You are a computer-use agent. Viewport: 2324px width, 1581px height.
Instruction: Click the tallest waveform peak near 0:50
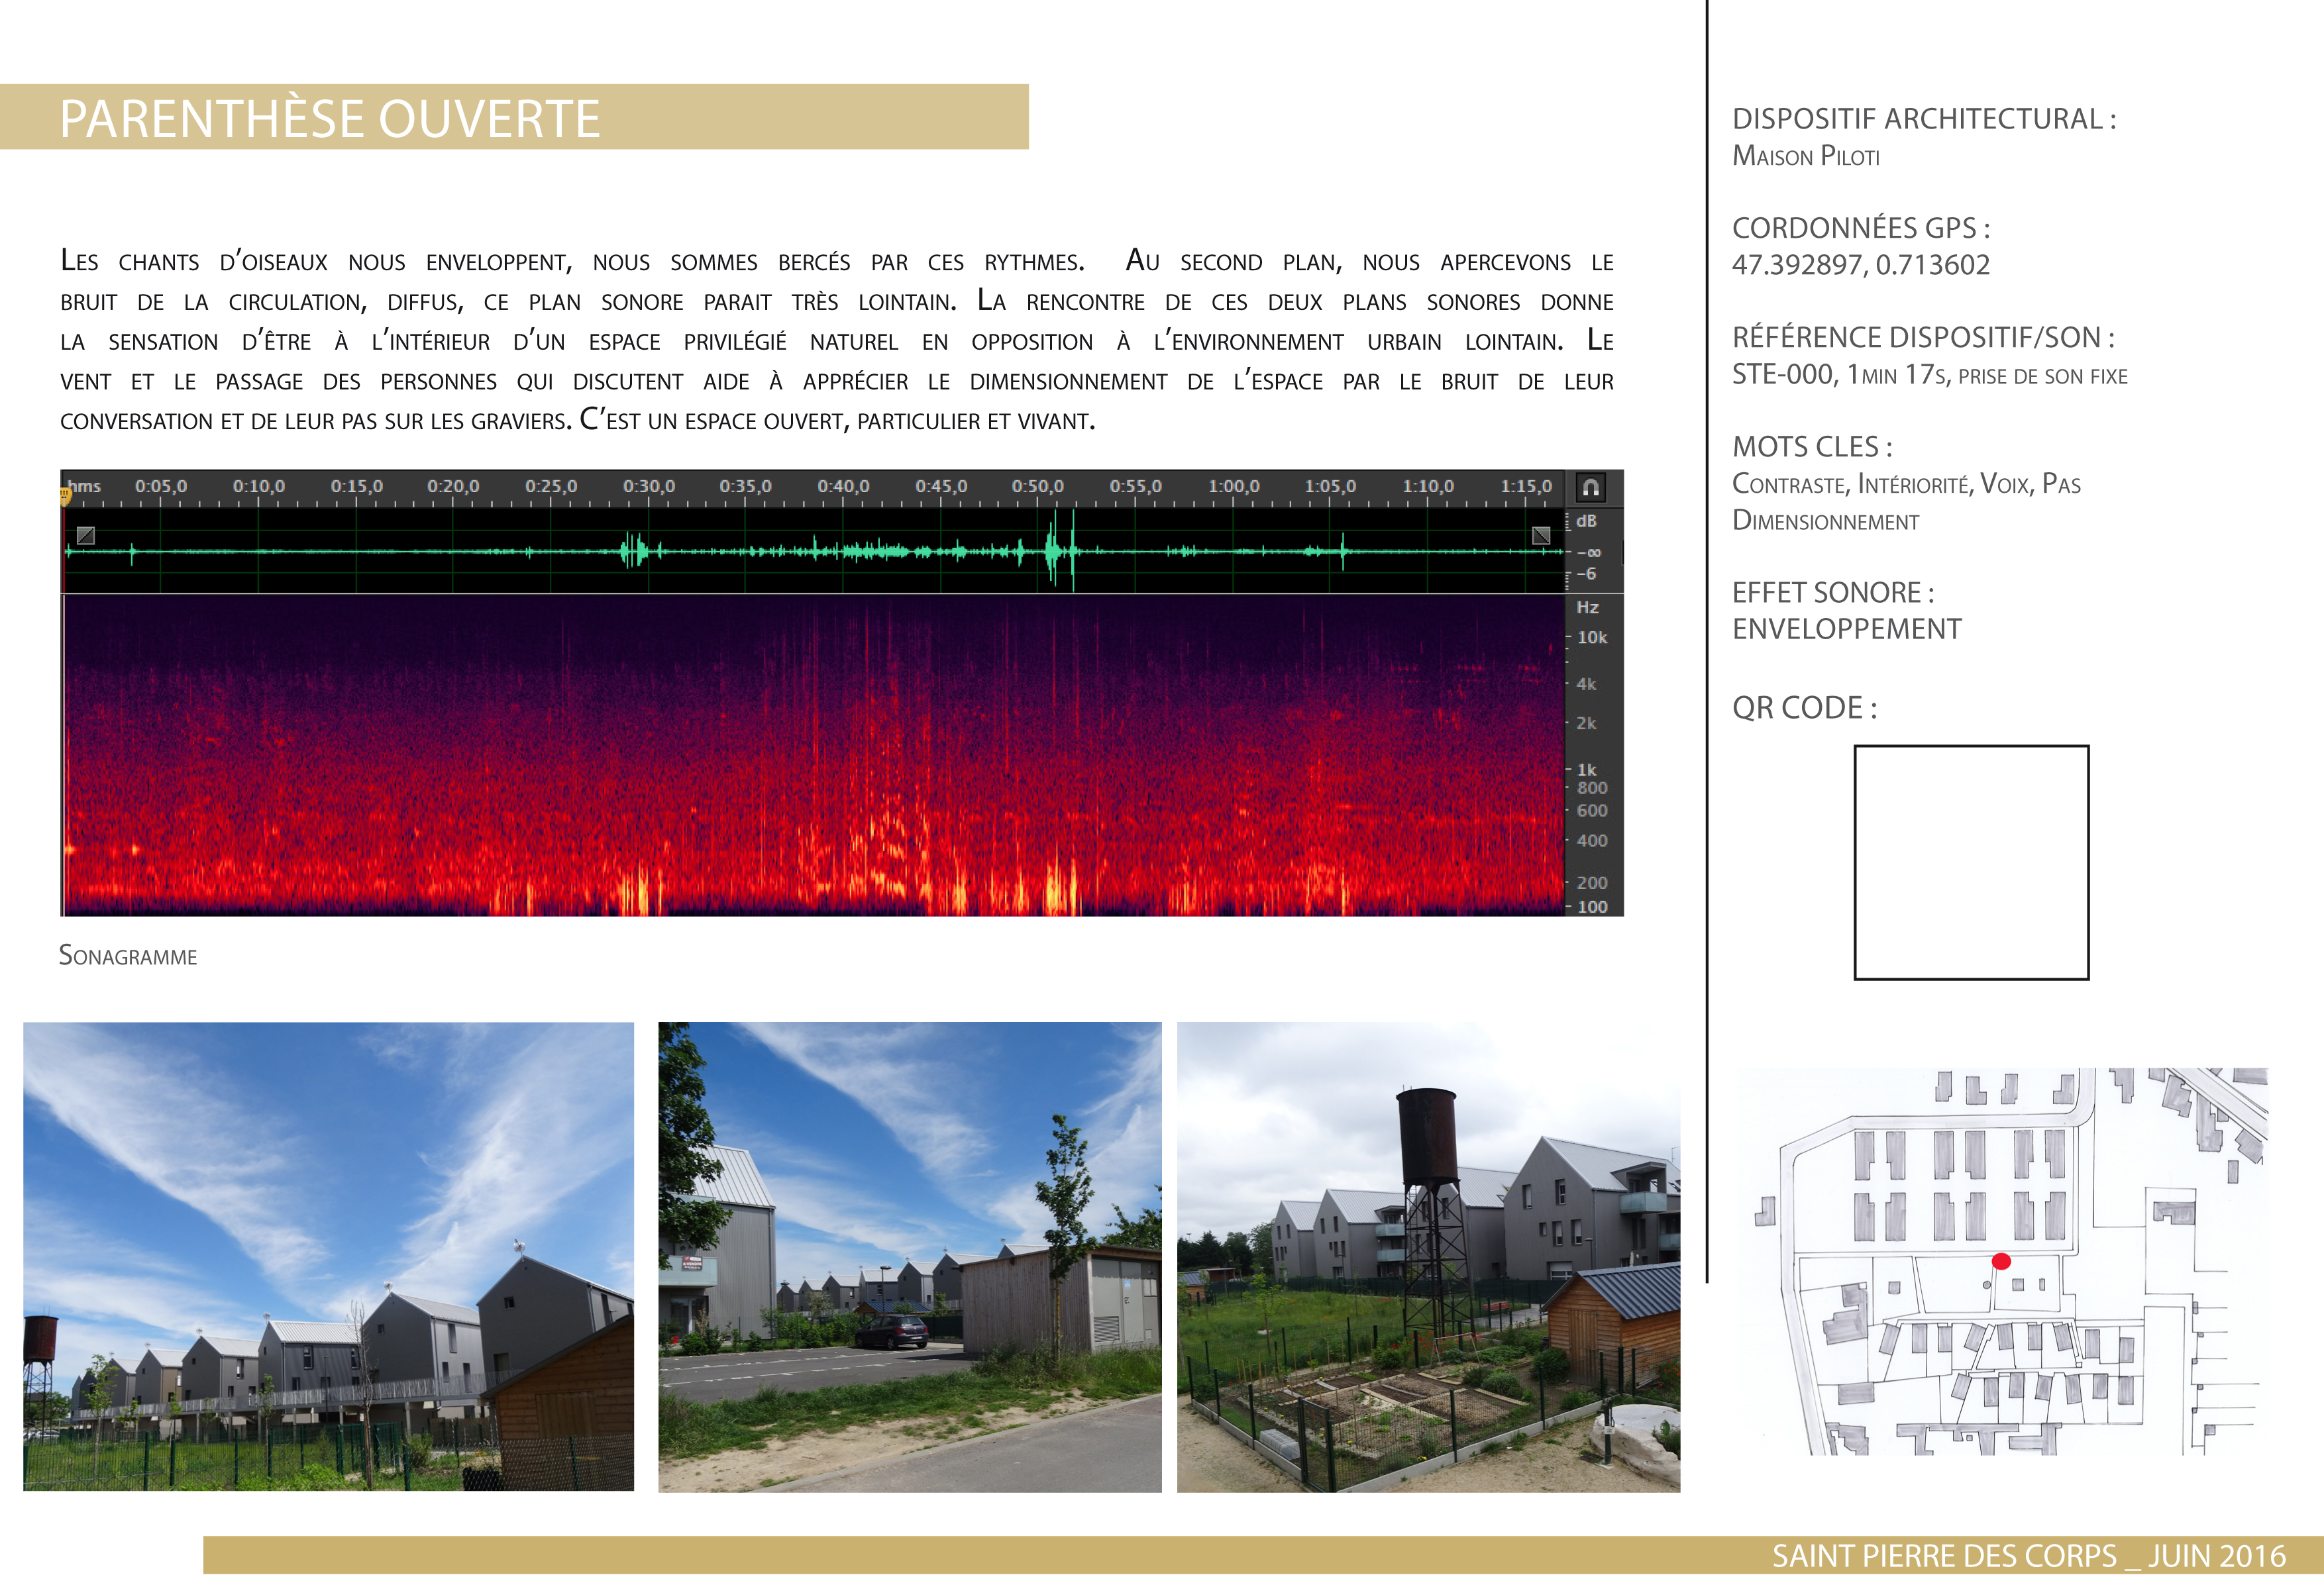[x=1073, y=550]
